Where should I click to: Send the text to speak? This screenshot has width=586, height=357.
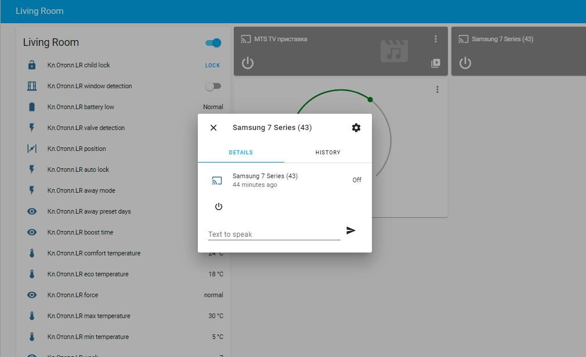click(350, 230)
